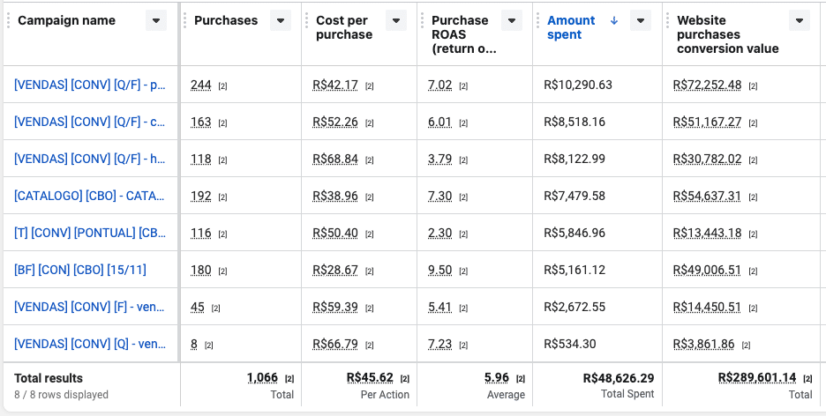826x416 pixels.
Task: Click footnote [2] beside 163 purchases
Action: point(223,123)
